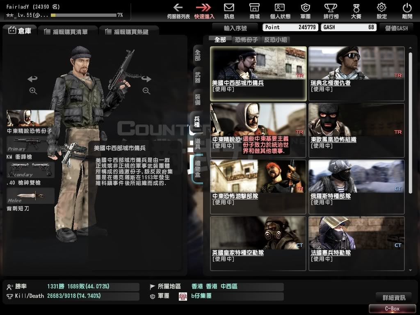Viewport: 420px width, 315px height.
Task: Rotate character left with curved arrow
Action: 32,79
